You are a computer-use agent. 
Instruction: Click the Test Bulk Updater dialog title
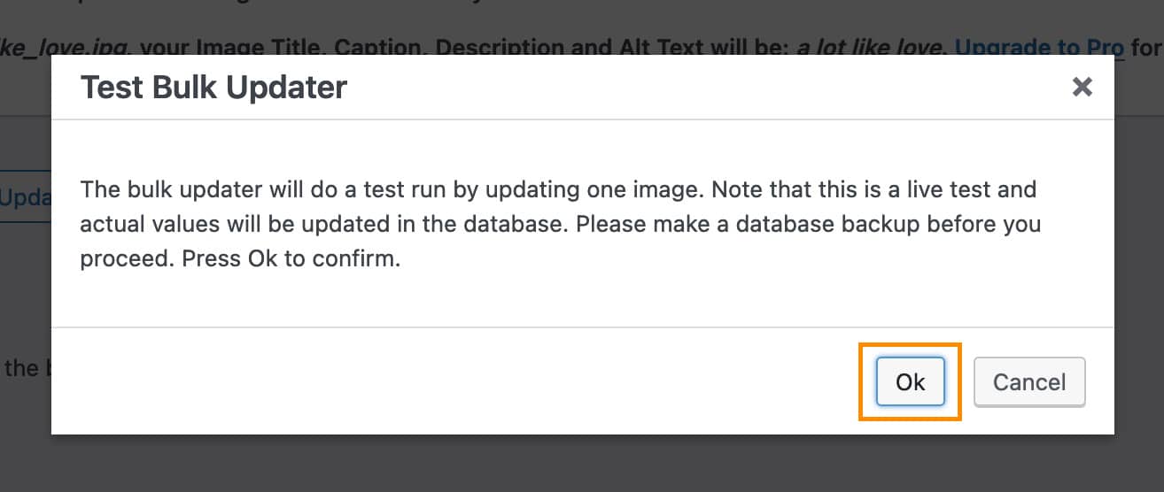213,88
